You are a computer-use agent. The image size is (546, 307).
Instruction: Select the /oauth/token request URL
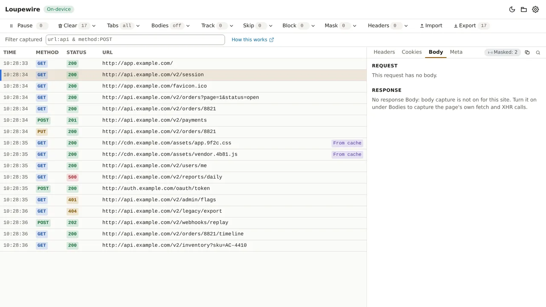(156, 188)
